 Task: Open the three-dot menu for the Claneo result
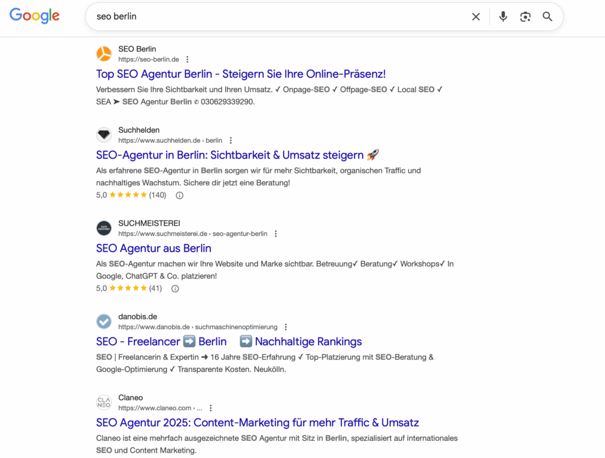[x=211, y=407]
